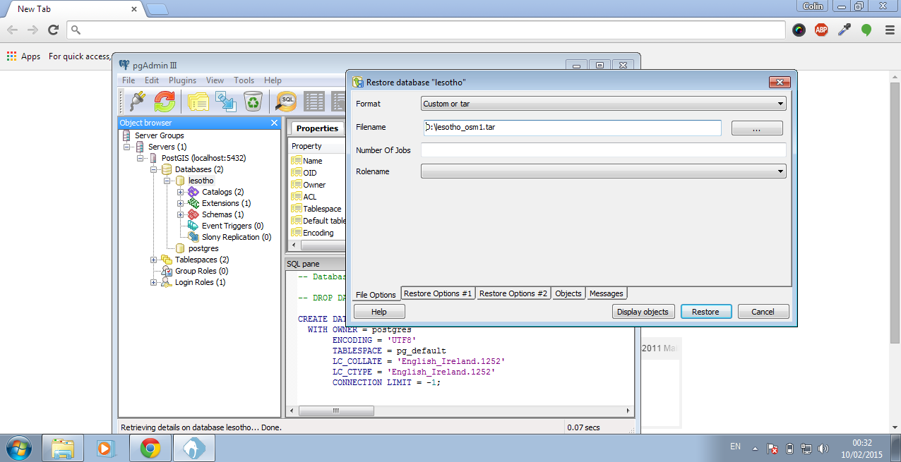Open the object properties icon in pgAdmin toolbar
The height and width of the screenshot is (462, 901).
pos(198,102)
